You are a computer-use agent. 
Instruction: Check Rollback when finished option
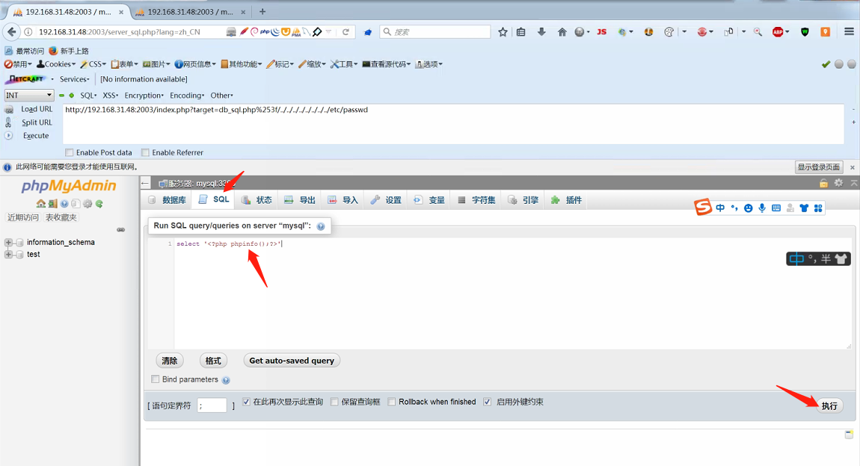392,402
